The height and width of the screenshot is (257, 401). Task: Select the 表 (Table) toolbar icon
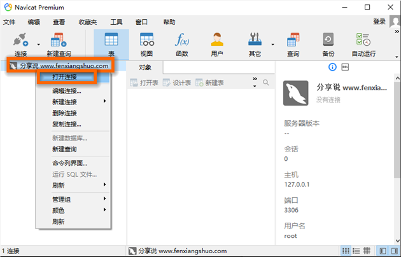click(111, 40)
